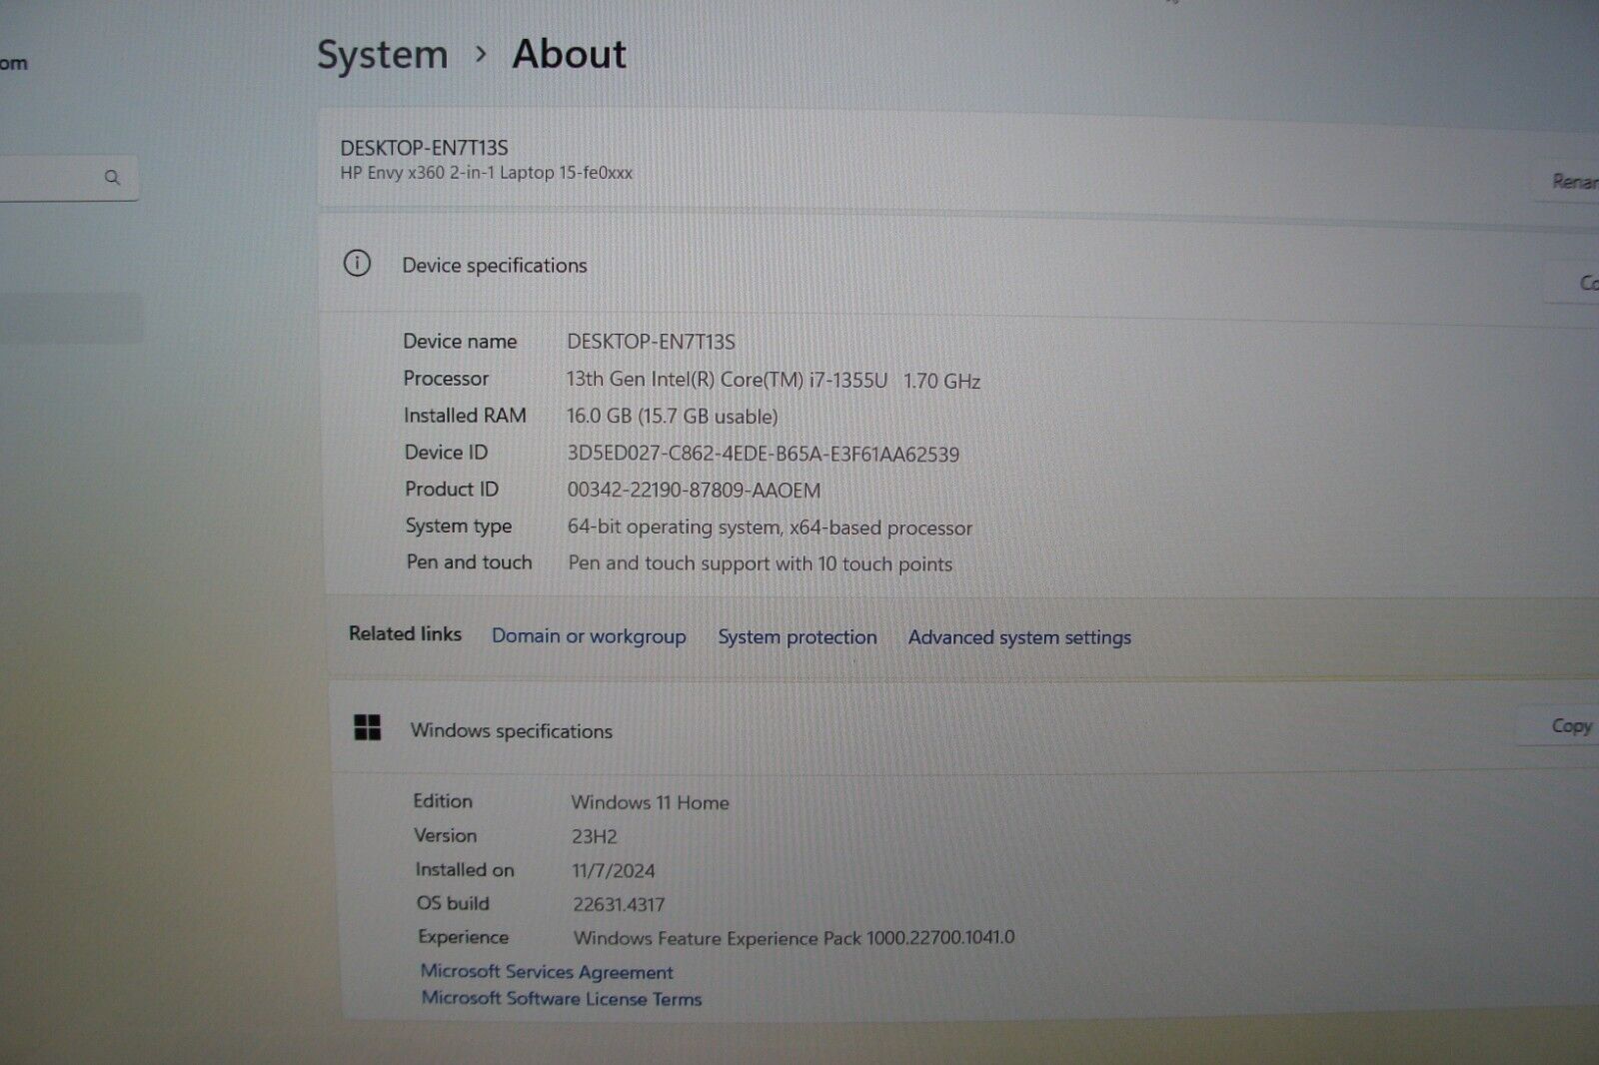Screen dimensions: 1599x1065
Task: Select HP Envy x360 2-in-1 Laptop model text
Action: (487, 173)
